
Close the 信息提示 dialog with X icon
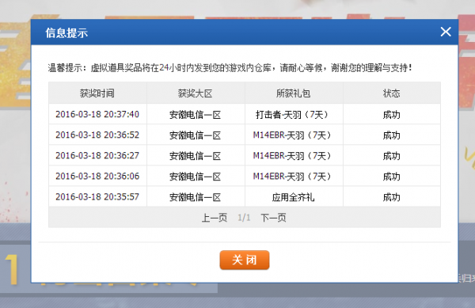point(446,32)
